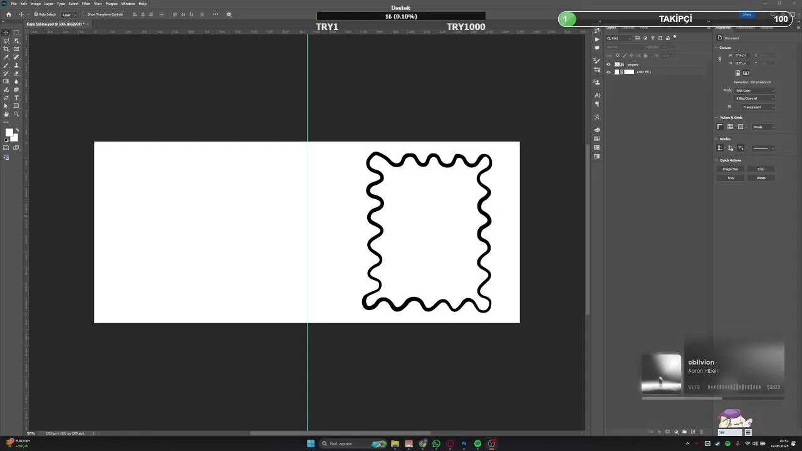Screen dimensions: 802x451
Task: Select the Pen tool
Action: click(x=6, y=98)
